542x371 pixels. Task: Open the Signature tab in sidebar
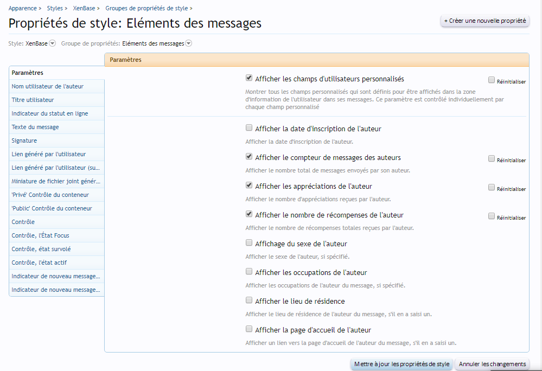24,140
